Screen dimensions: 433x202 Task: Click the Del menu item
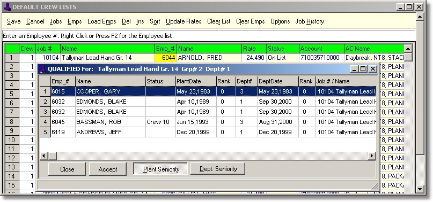click(126, 21)
